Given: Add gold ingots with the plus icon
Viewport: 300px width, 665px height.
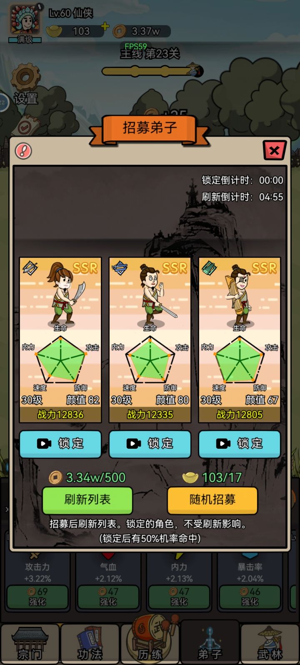Looking at the screenshot, I should pyautogui.click(x=105, y=27).
